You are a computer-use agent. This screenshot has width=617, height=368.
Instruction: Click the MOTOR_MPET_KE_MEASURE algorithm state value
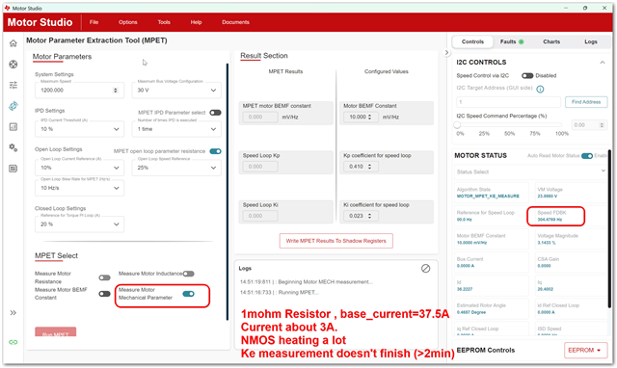[x=488, y=197]
